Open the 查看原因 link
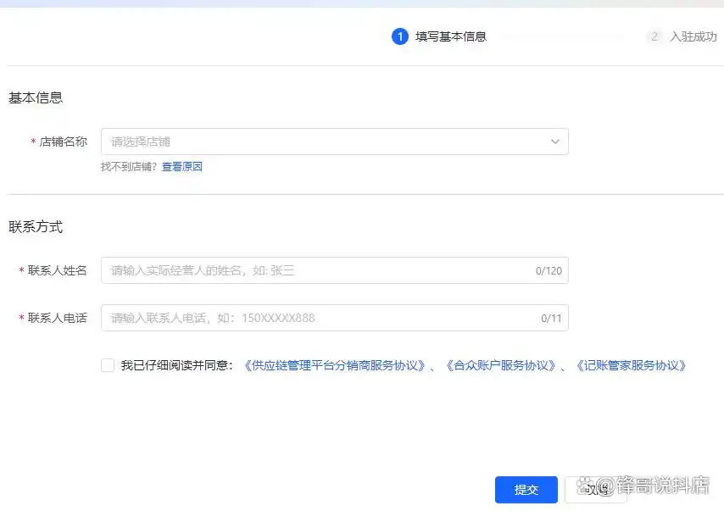This screenshot has height=511, width=724. (182, 166)
